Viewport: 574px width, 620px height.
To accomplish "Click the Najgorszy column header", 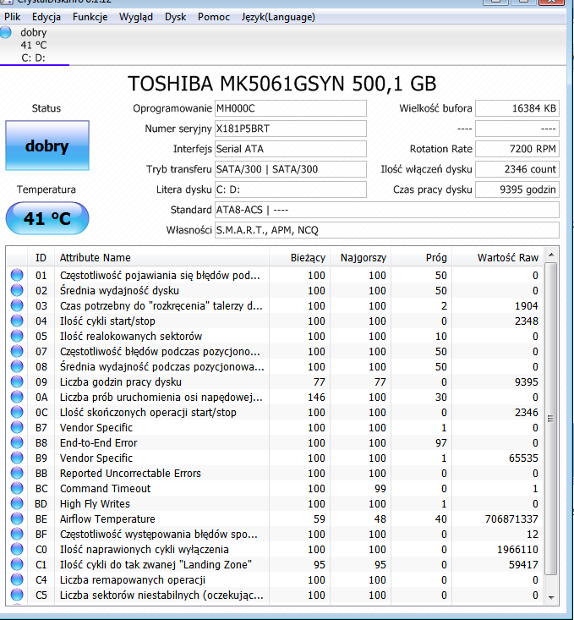I will tap(360, 257).
